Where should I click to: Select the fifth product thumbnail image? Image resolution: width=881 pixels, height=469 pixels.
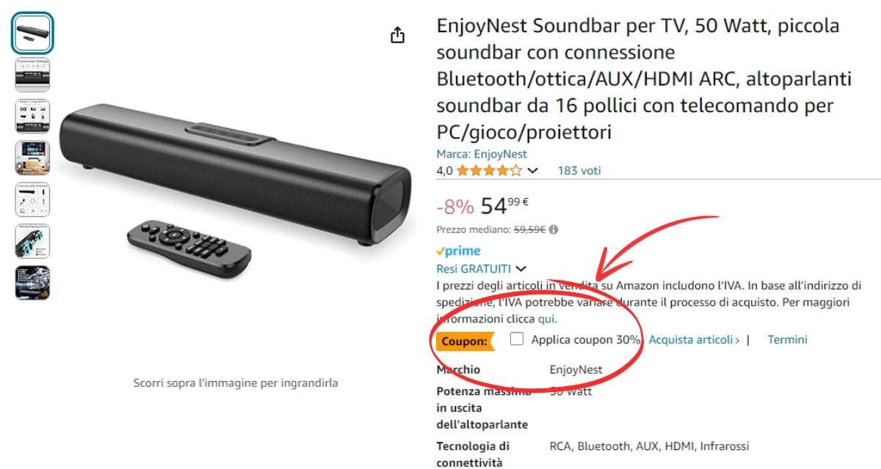(x=32, y=199)
